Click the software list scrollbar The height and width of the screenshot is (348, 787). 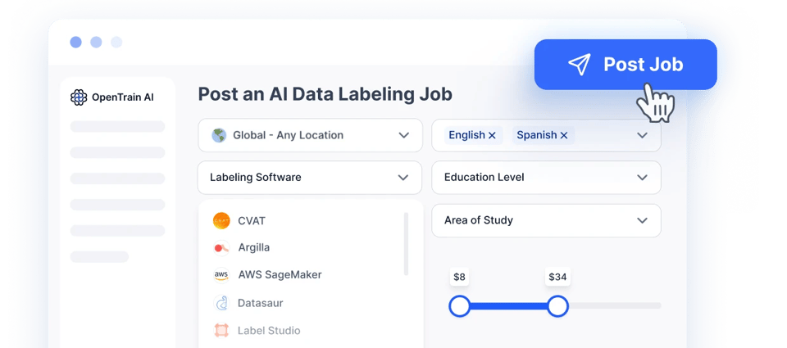click(x=407, y=243)
